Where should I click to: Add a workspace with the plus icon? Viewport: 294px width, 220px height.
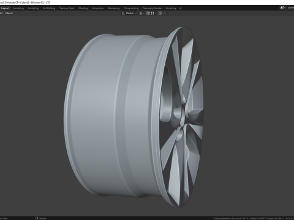pyautogui.click(x=180, y=9)
